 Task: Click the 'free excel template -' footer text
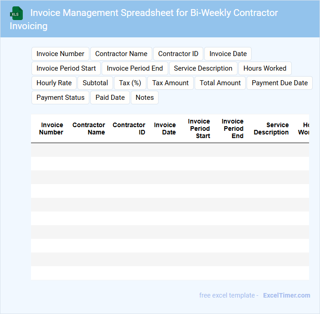[229, 295]
